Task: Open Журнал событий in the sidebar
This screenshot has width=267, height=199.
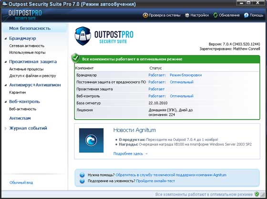Action: [28, 128]
